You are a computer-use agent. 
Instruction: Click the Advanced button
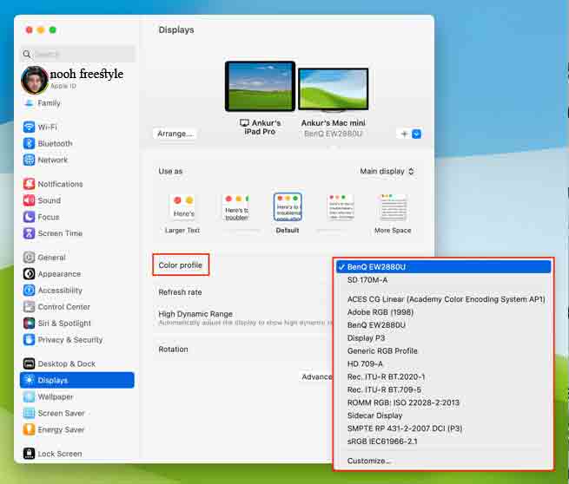316,377
